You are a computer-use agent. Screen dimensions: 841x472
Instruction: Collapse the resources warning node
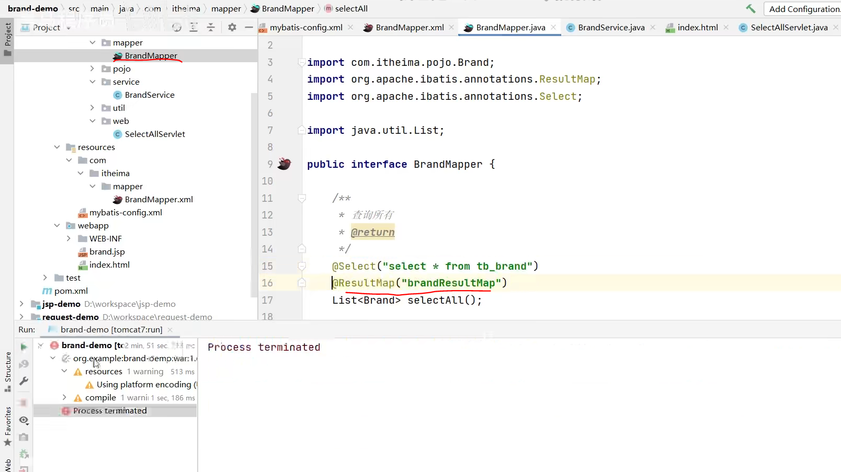coord(64,371)
